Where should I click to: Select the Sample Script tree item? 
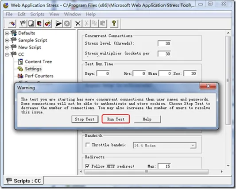(x=32, y=40)
